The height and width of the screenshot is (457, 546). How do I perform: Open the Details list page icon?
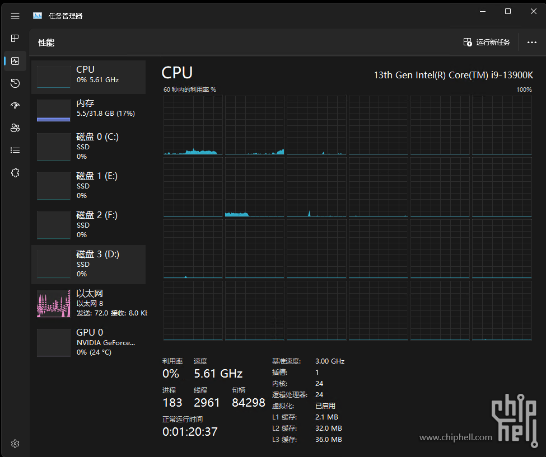[x=15, y=150]
